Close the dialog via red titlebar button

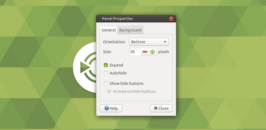pos(171,19)
